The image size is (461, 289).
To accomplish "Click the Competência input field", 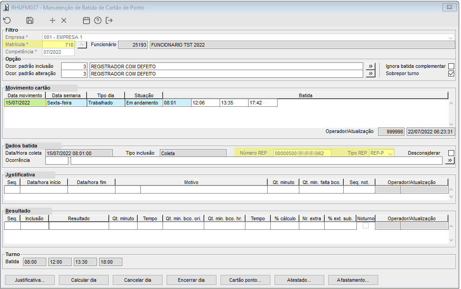I will tap(58, 52).
